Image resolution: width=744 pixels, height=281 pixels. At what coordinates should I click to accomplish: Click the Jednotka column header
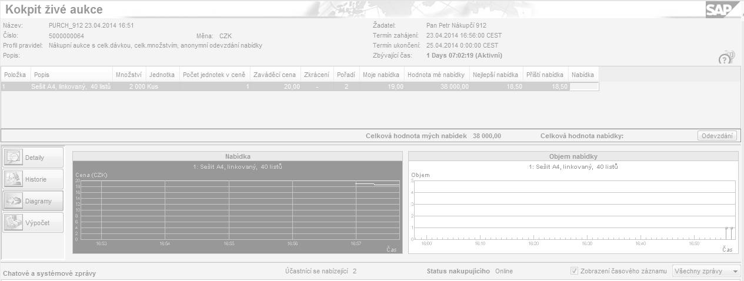coord(162,75)
